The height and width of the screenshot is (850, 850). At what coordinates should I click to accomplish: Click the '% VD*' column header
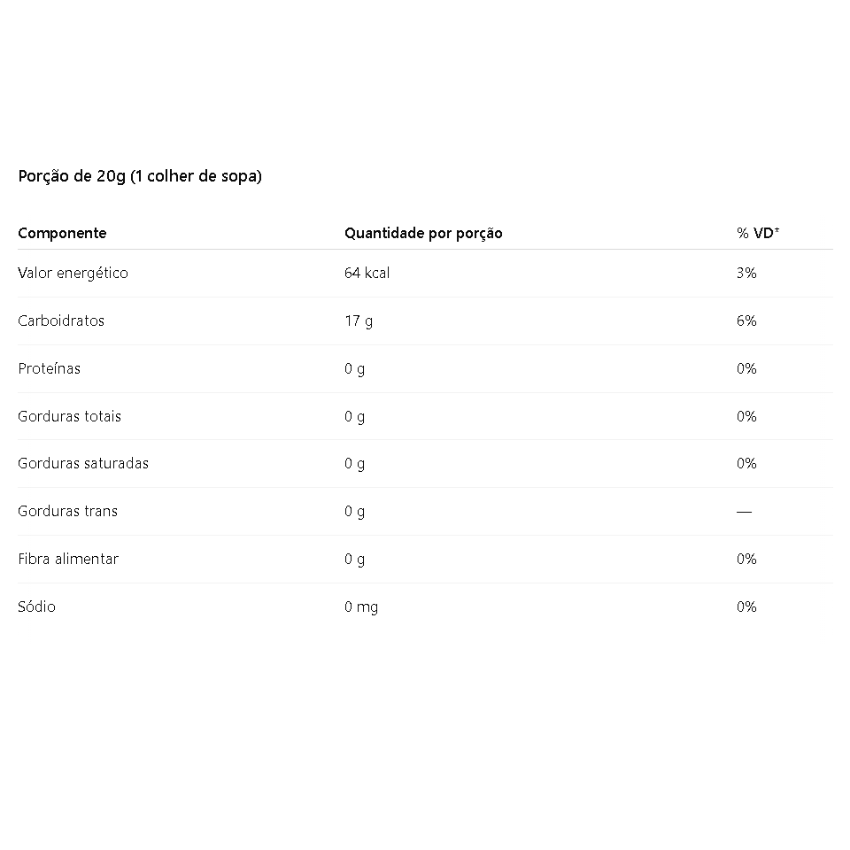pos(758,233)
